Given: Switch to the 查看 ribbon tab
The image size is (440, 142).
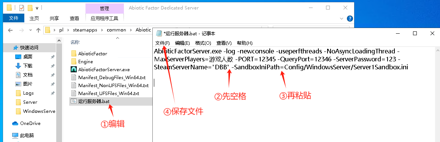Looking at the screenshot, I should pyautogui.click(x=74, y=19).
